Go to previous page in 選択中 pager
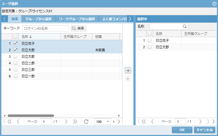 click(x=152, y=122)
